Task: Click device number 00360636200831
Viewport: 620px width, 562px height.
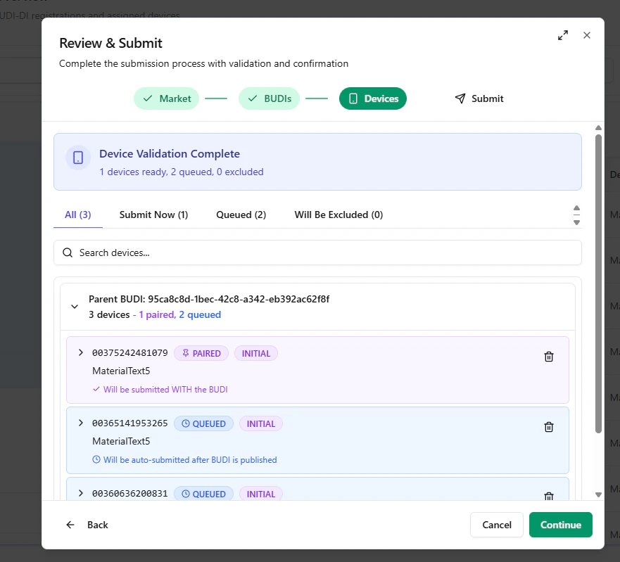Action: (x=129, y=493)
